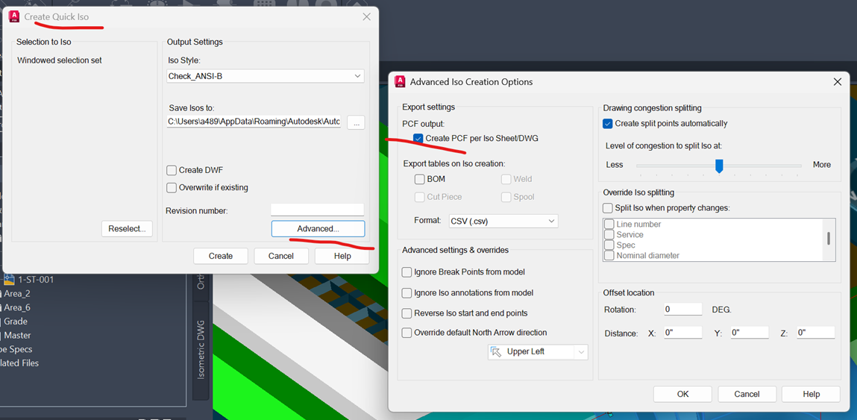Image resolution: width=857 pixels, height=420 pixels.
Task: Click the Distance Z input field
Action: tap(815, 333)
